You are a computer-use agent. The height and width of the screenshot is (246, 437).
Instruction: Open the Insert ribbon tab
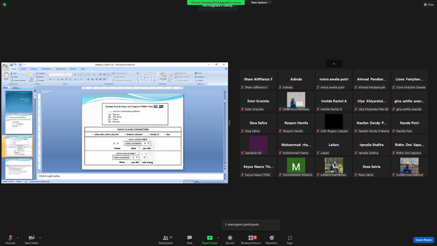(23, 69)
